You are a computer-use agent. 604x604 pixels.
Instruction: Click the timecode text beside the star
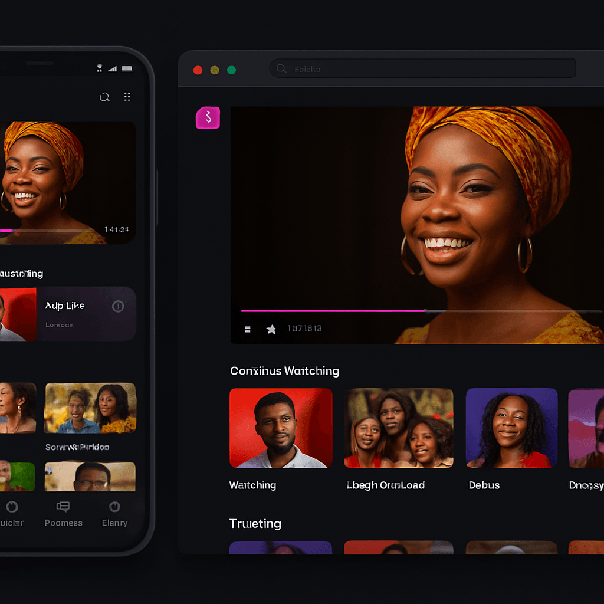coord(304,329)
